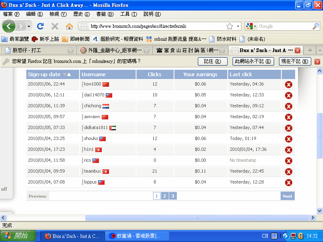The width and height of the screenshot is (323, 242).
Task: Click the home icon in toolbar
Action: (x=69, y=26)
